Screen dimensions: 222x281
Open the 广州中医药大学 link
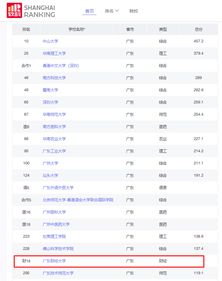point(56,224)
